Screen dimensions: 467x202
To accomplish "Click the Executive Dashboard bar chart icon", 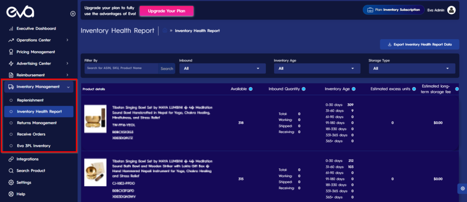I will [11, 29].
